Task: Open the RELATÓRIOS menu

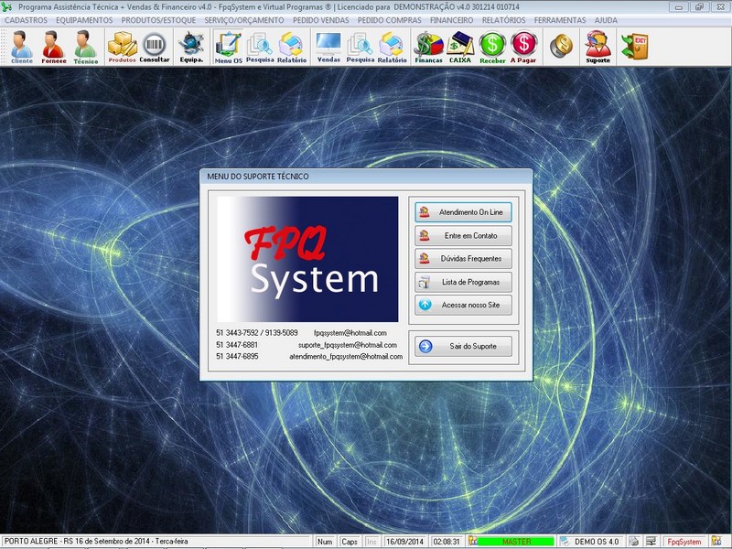Action: (504, 20)
